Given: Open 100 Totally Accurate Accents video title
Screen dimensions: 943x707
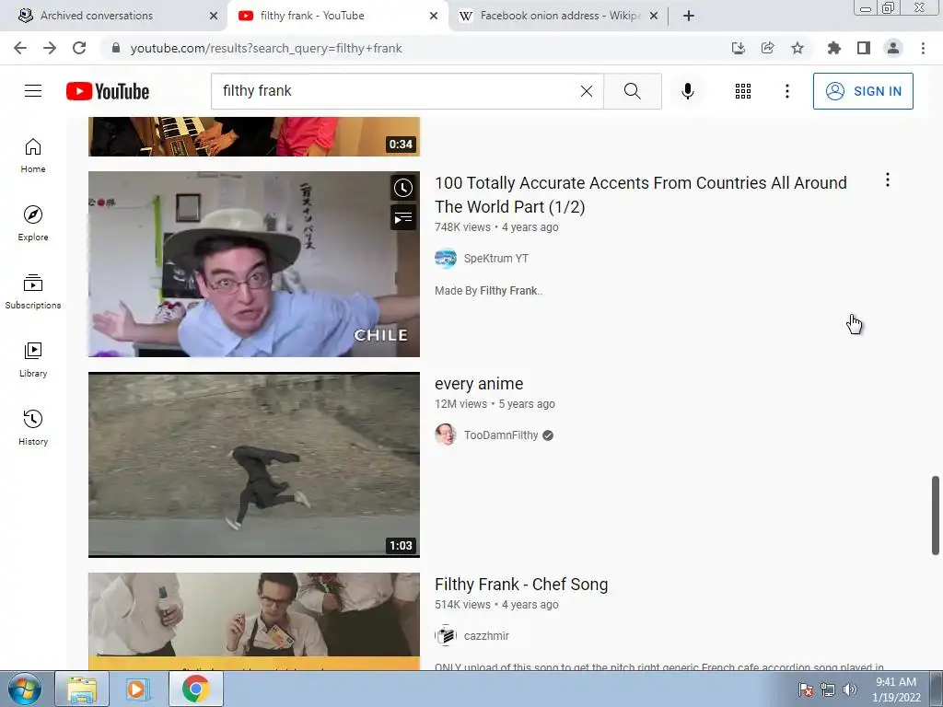Looking at the screenshot, I should pyautogui.click(x=641, y=195).
